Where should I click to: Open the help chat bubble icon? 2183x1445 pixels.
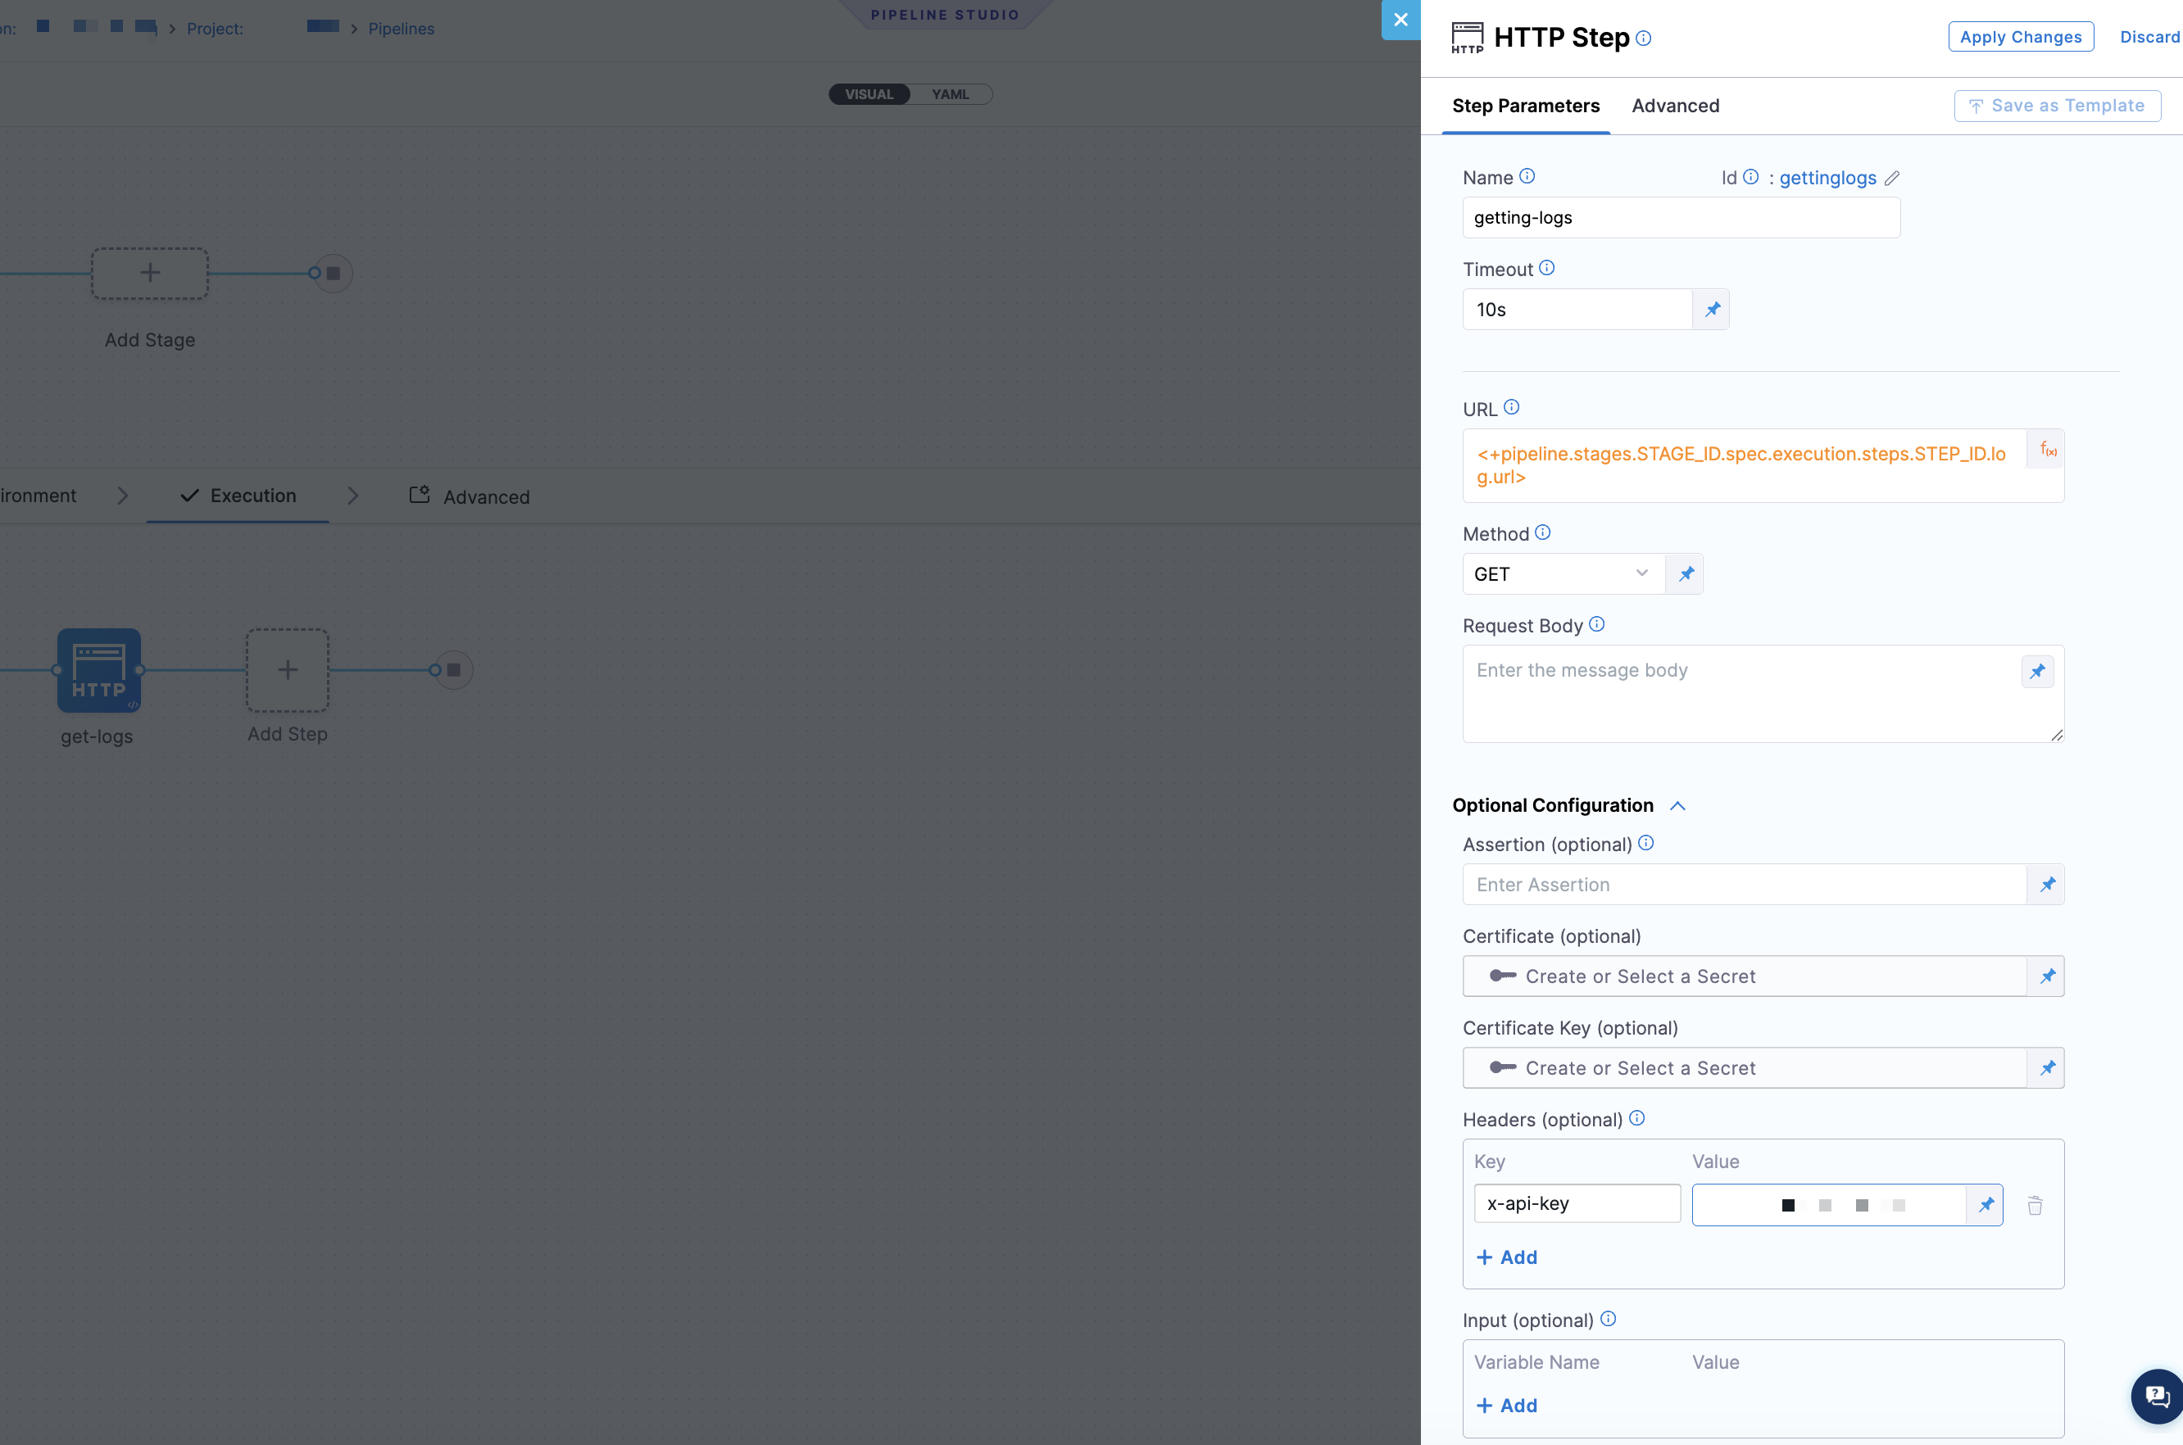2157,1396
